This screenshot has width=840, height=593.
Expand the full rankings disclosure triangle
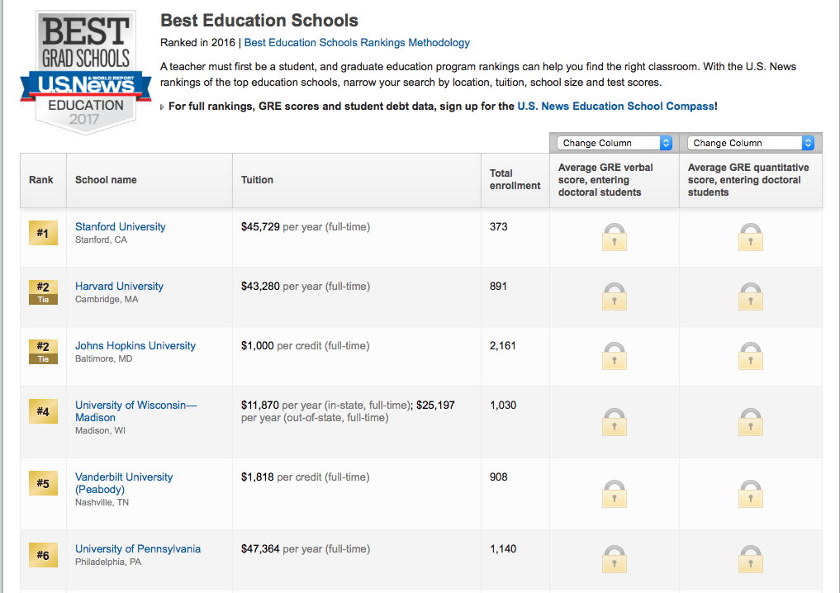click(x=162, y=107)
